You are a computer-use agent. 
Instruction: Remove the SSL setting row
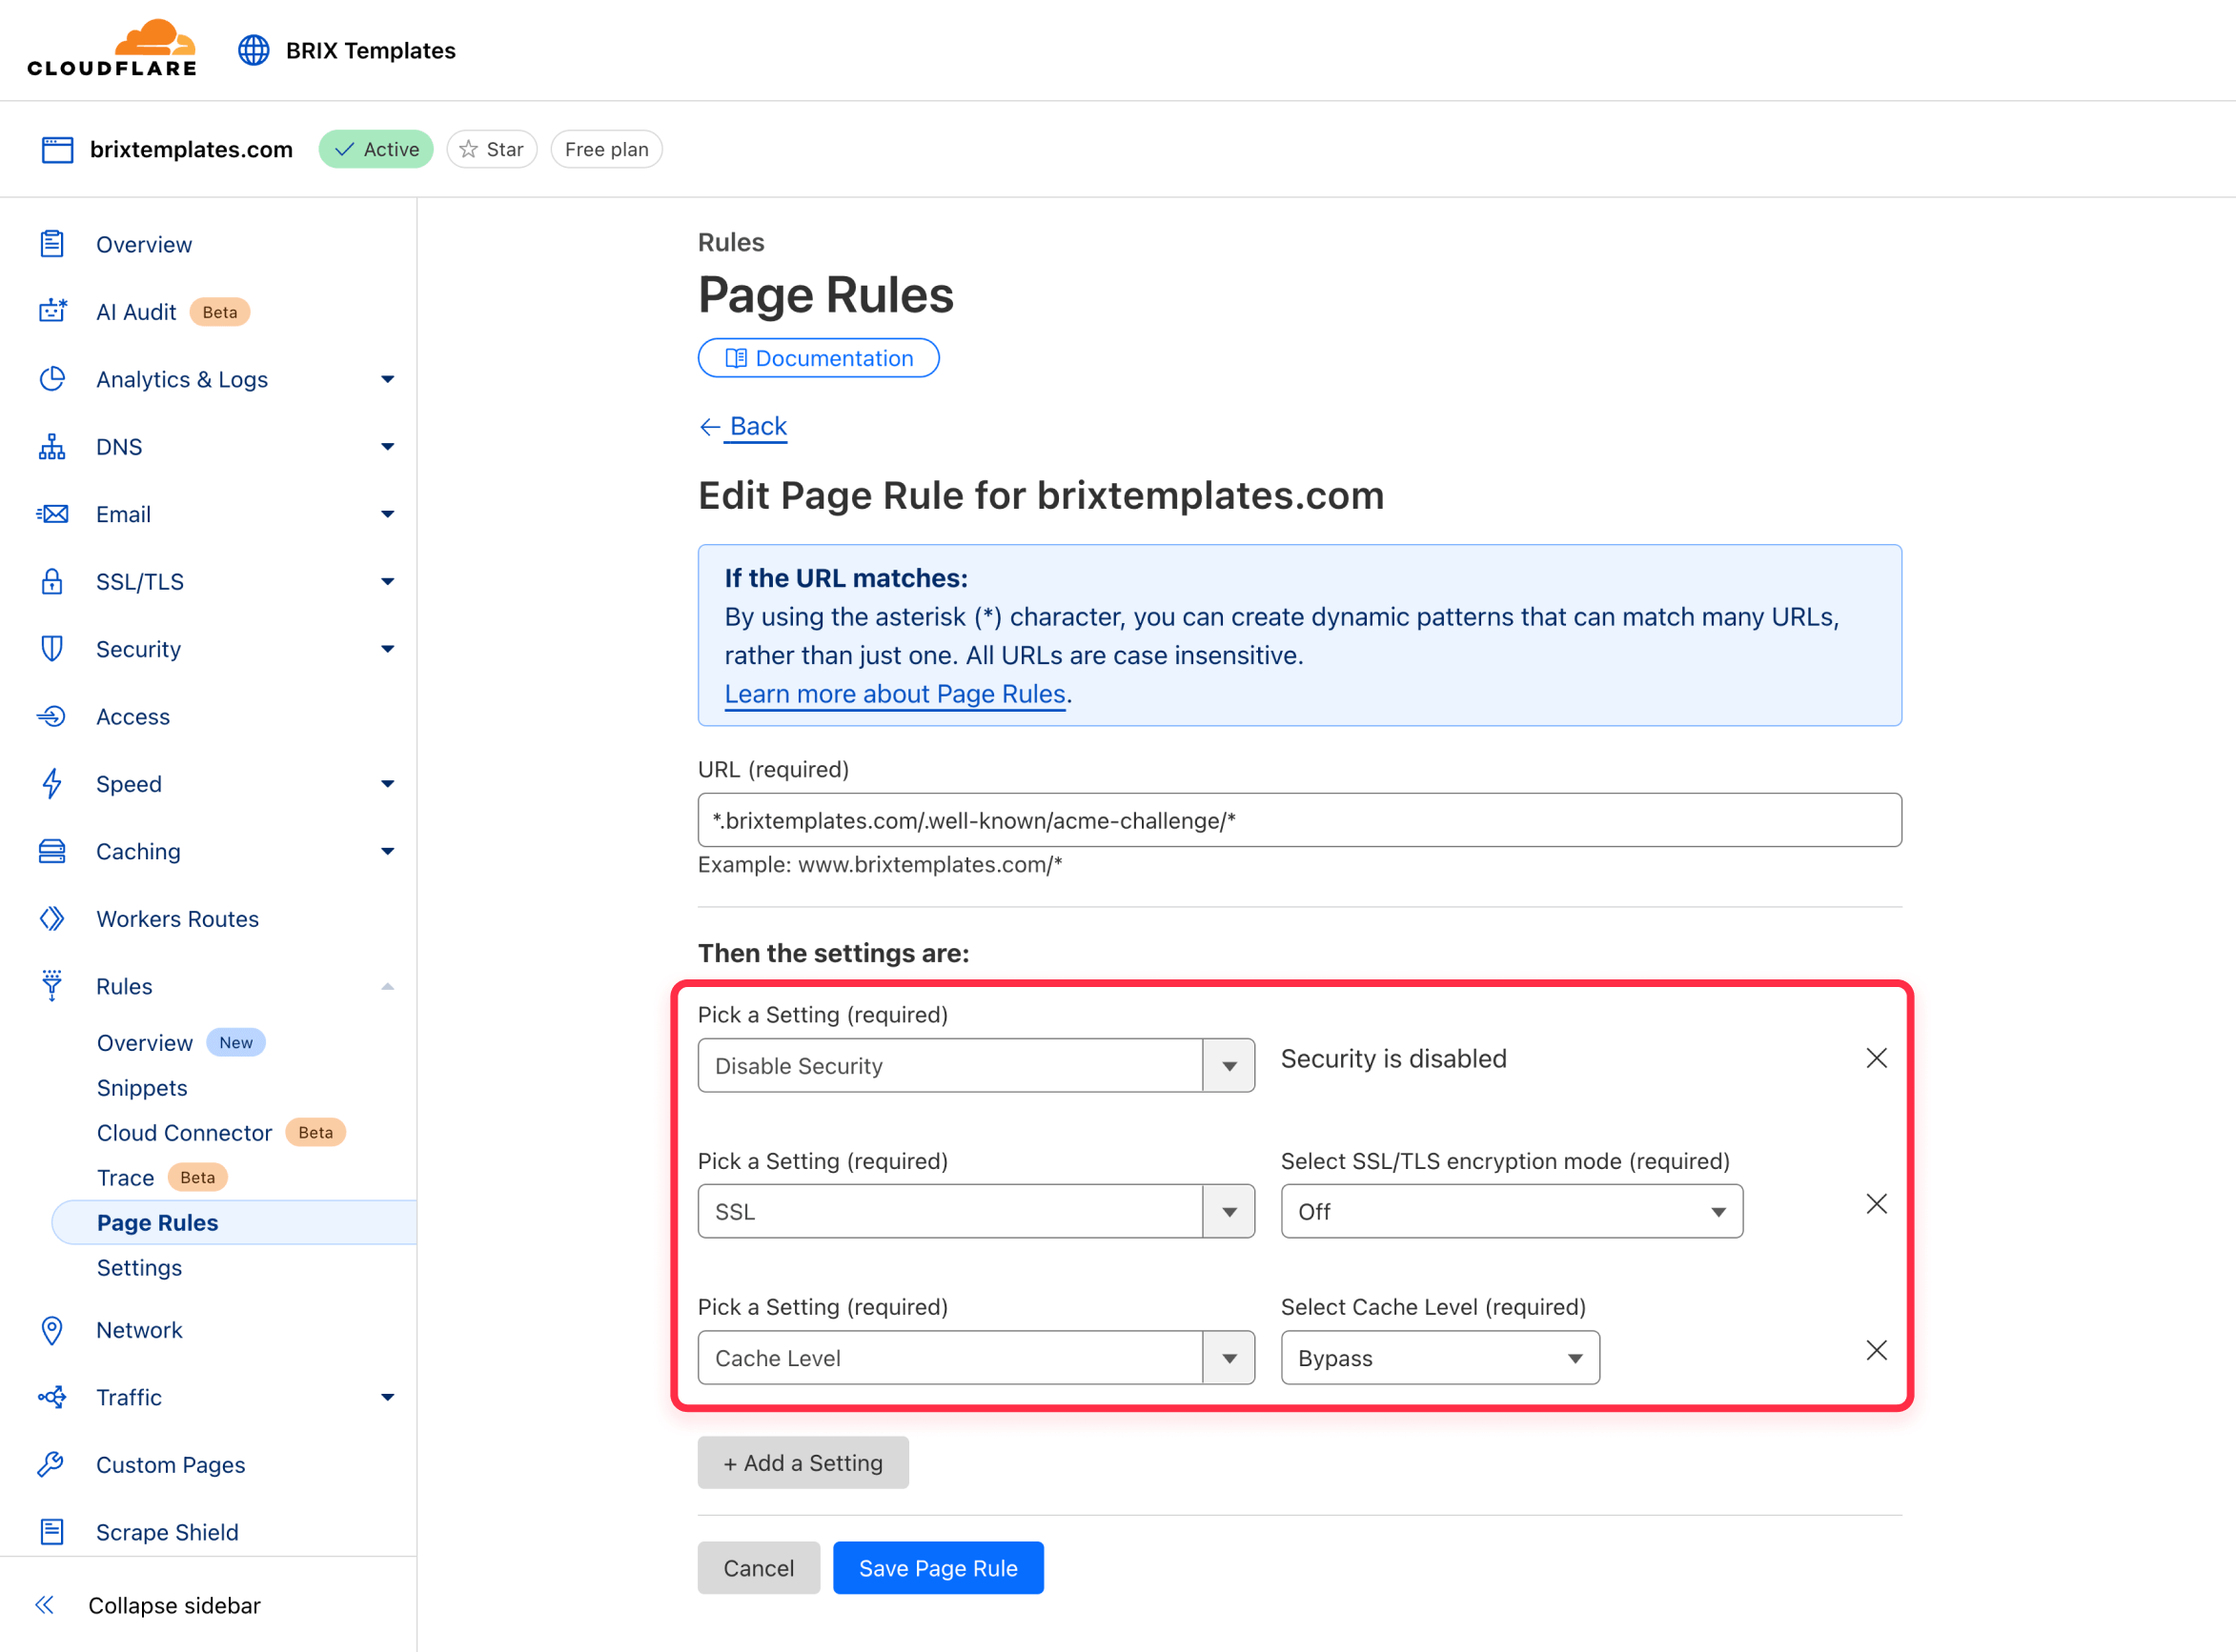(x=1876, y=1204)
